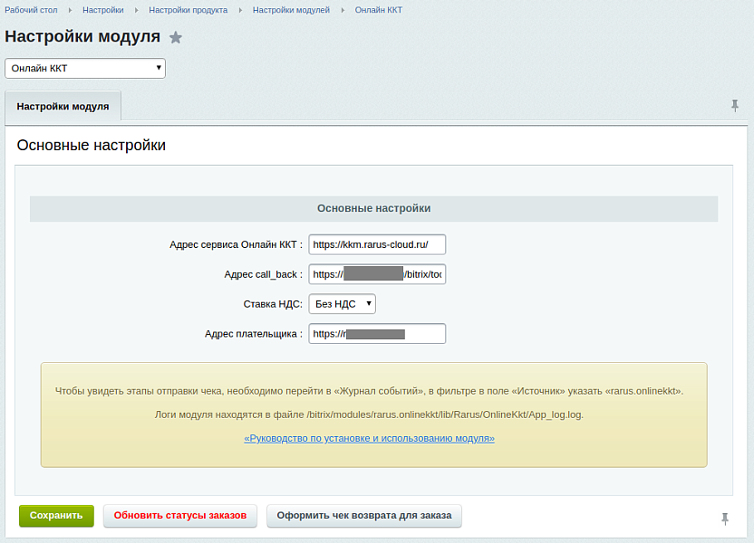This screenshot has height=543, width=754.
Task: Switch to the Настройки модуля tab
Action: 63,106
